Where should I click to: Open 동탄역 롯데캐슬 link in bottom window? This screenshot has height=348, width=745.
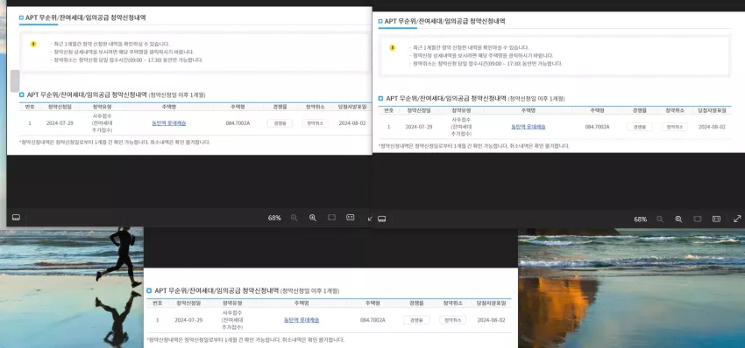point(302,320)
